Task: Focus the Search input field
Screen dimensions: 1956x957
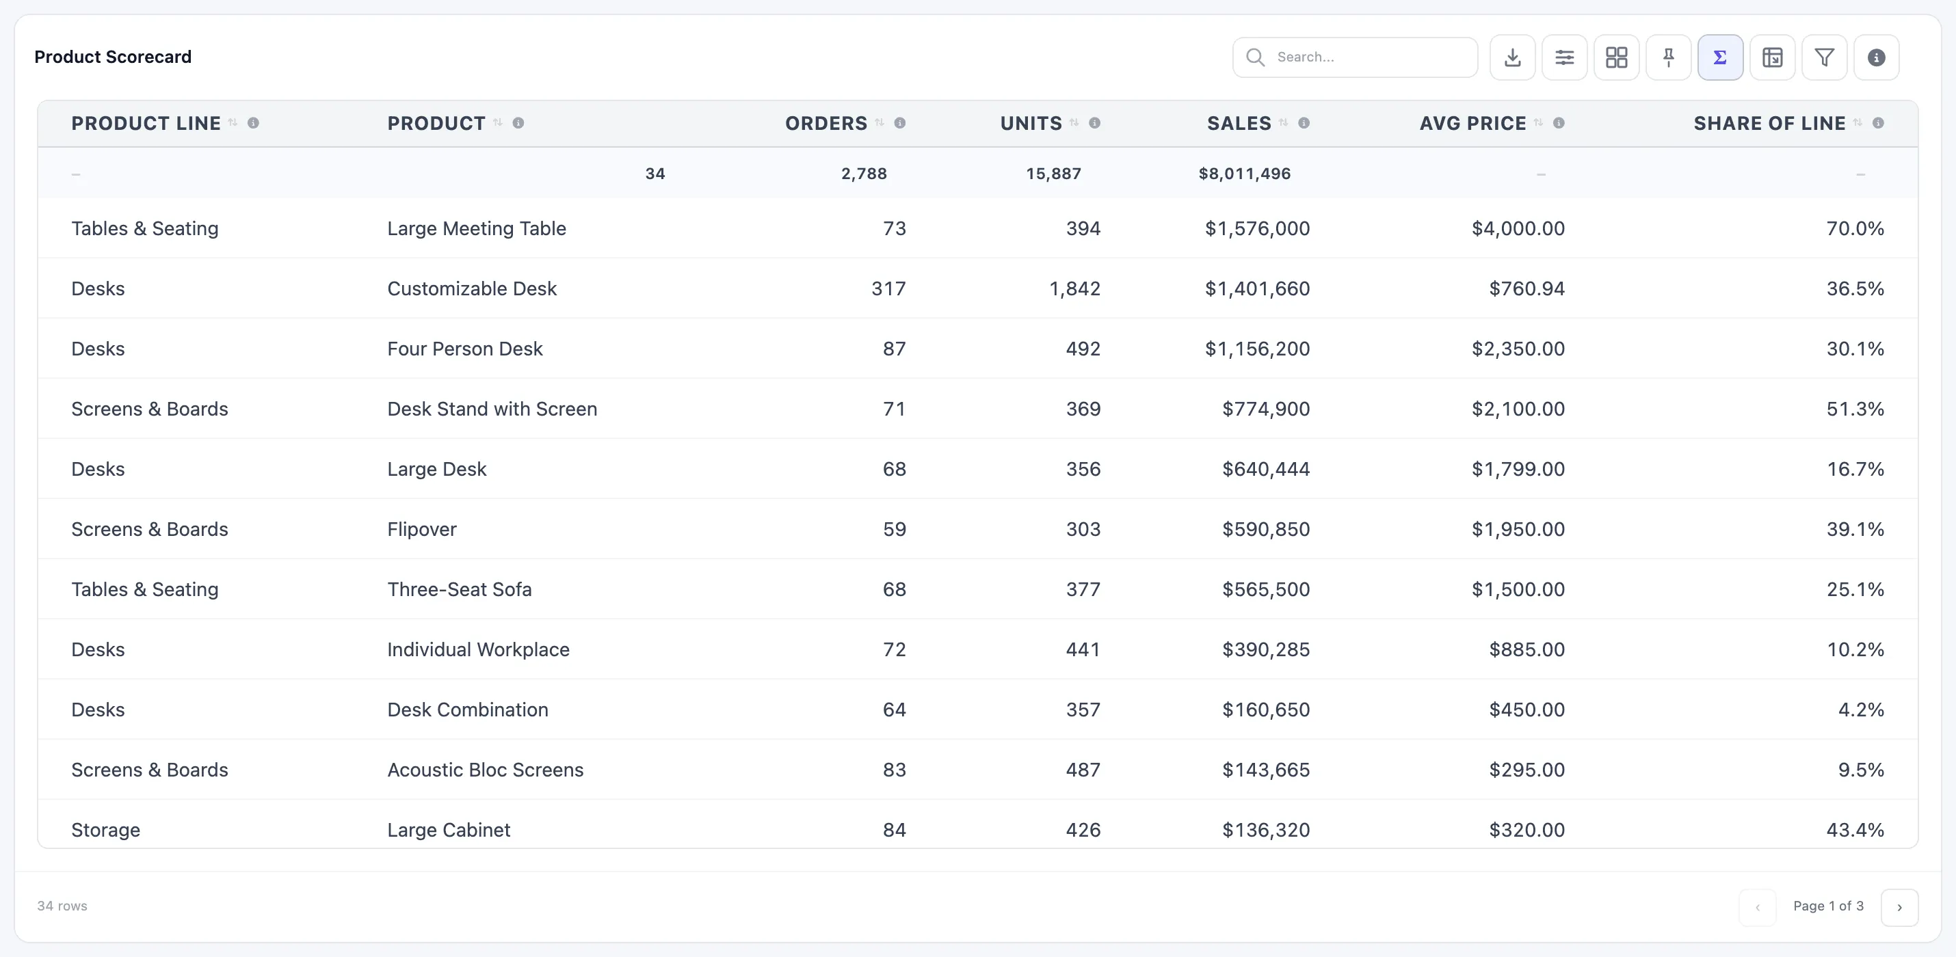Action: pos(1356,57)
